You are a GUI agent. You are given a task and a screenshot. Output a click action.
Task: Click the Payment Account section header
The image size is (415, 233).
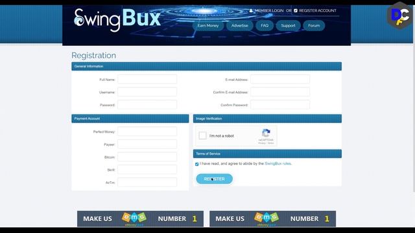tap(130, 118)
